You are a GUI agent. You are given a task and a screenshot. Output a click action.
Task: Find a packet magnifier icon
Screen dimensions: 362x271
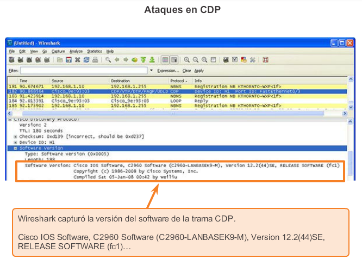[x=108, y=60]
